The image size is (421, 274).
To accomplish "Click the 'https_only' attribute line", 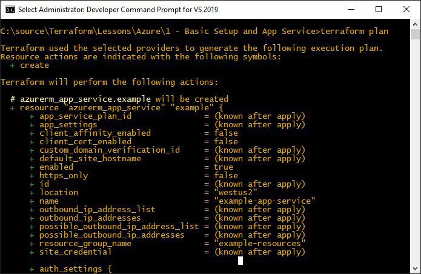I will click(134, 176).
